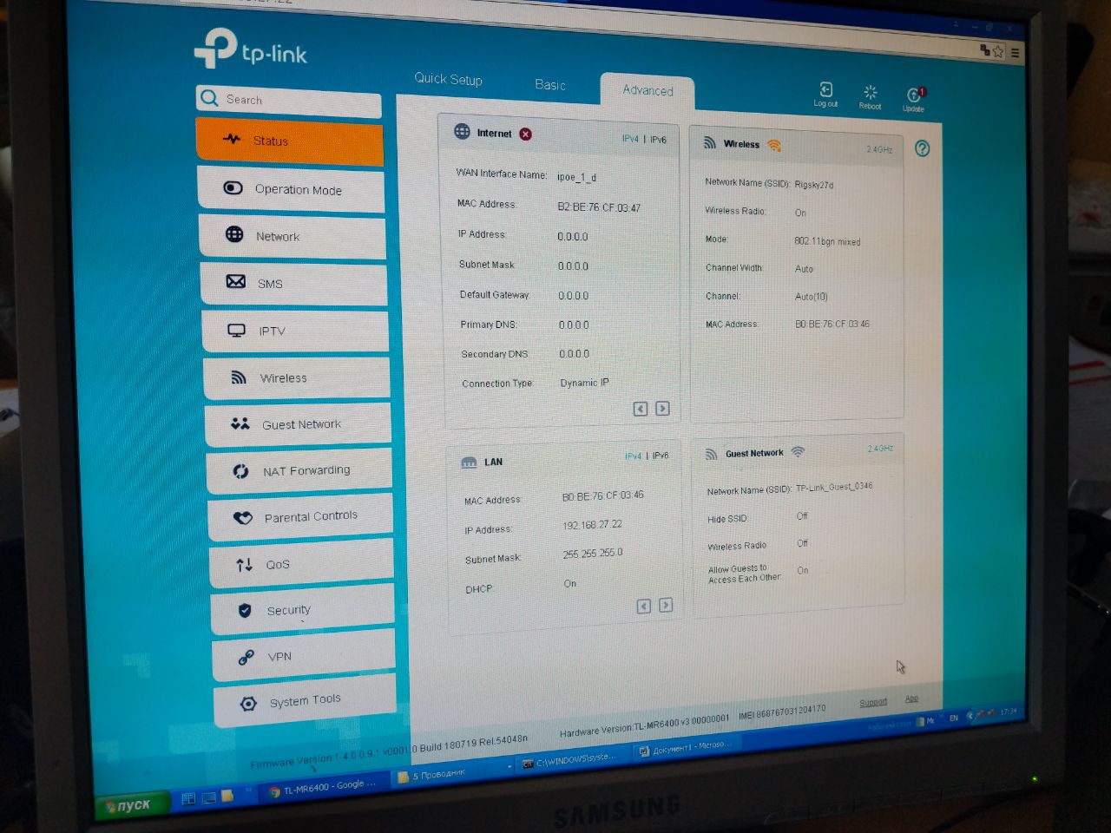
Task: Select IPv6 in the Internet panel
Action: click(x=658, y=140)
